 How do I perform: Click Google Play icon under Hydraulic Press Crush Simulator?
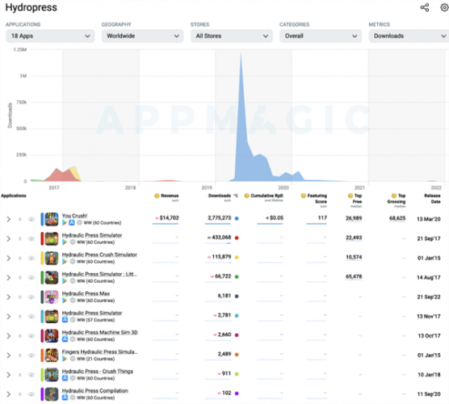65,262
